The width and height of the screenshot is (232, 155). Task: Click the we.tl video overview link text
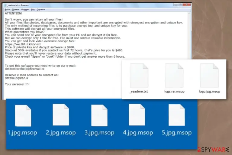(23, 44)
